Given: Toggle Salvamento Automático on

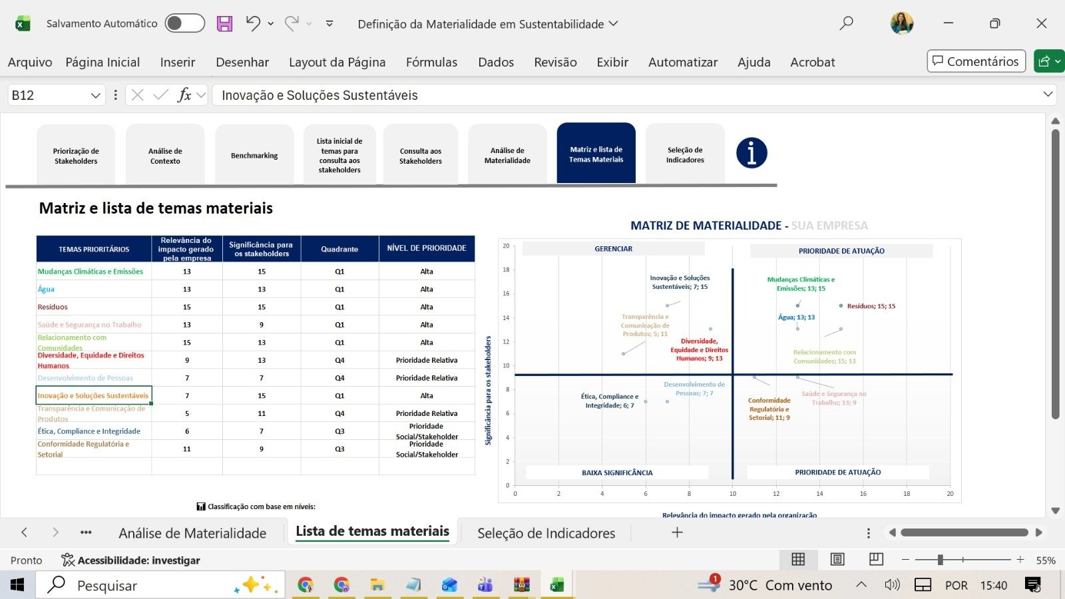Looking at the screenshot, I should (184, 22).
